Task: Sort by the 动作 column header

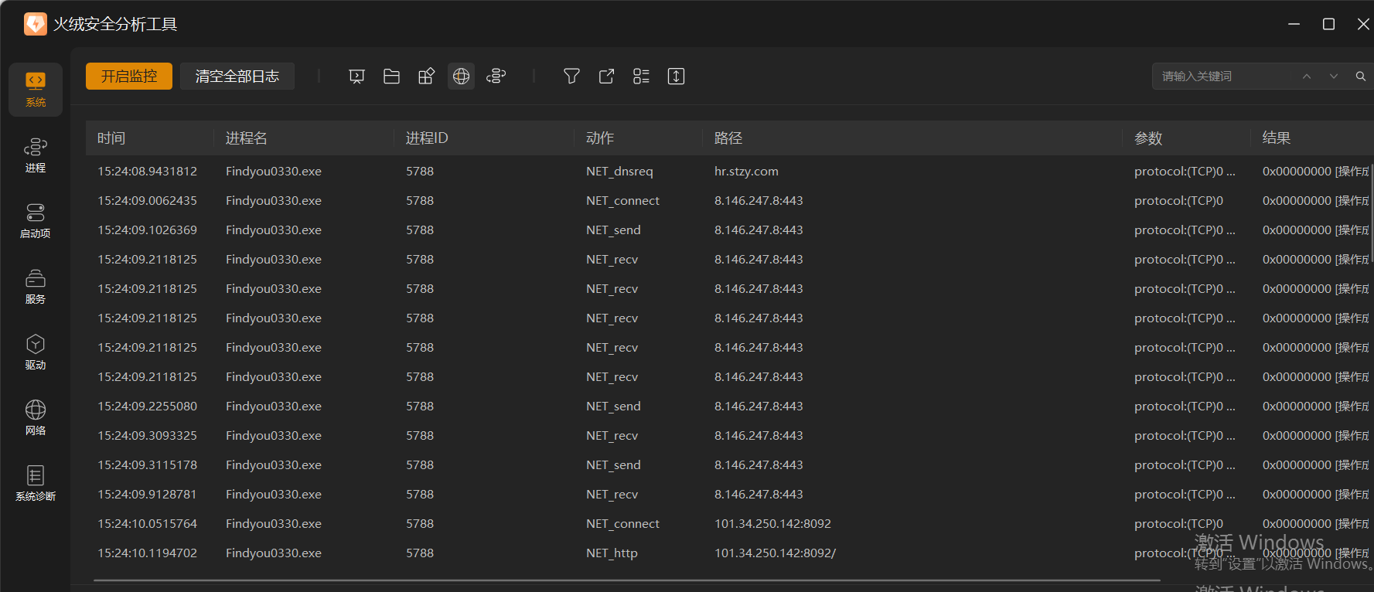Action: click(639, 138)
